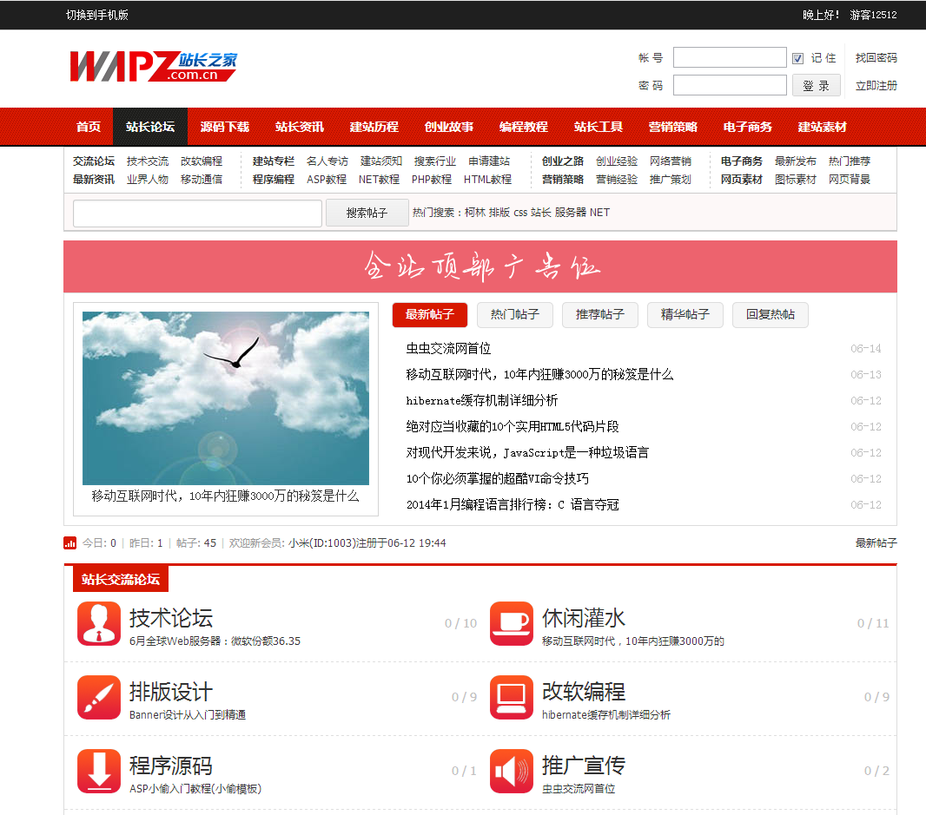Image resolution: width=926 pixels, height=815 pixels.
Task: Click the 推广宣传 speaker icon
Action: tap(512, 772)
